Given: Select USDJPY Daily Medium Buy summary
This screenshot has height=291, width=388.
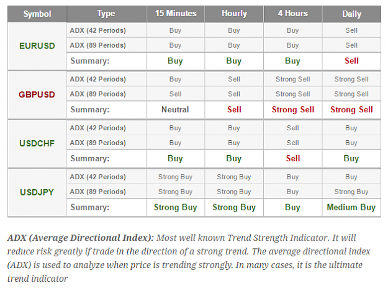Looking at the screenshot, I should click(351, 207).
